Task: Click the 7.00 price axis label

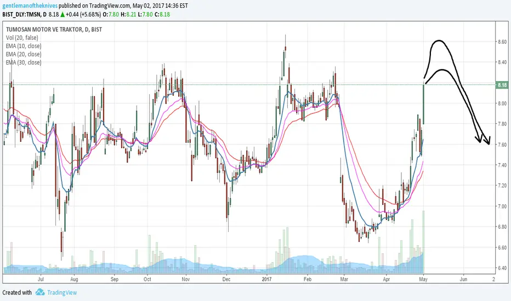Action: [x=502, y=206]
